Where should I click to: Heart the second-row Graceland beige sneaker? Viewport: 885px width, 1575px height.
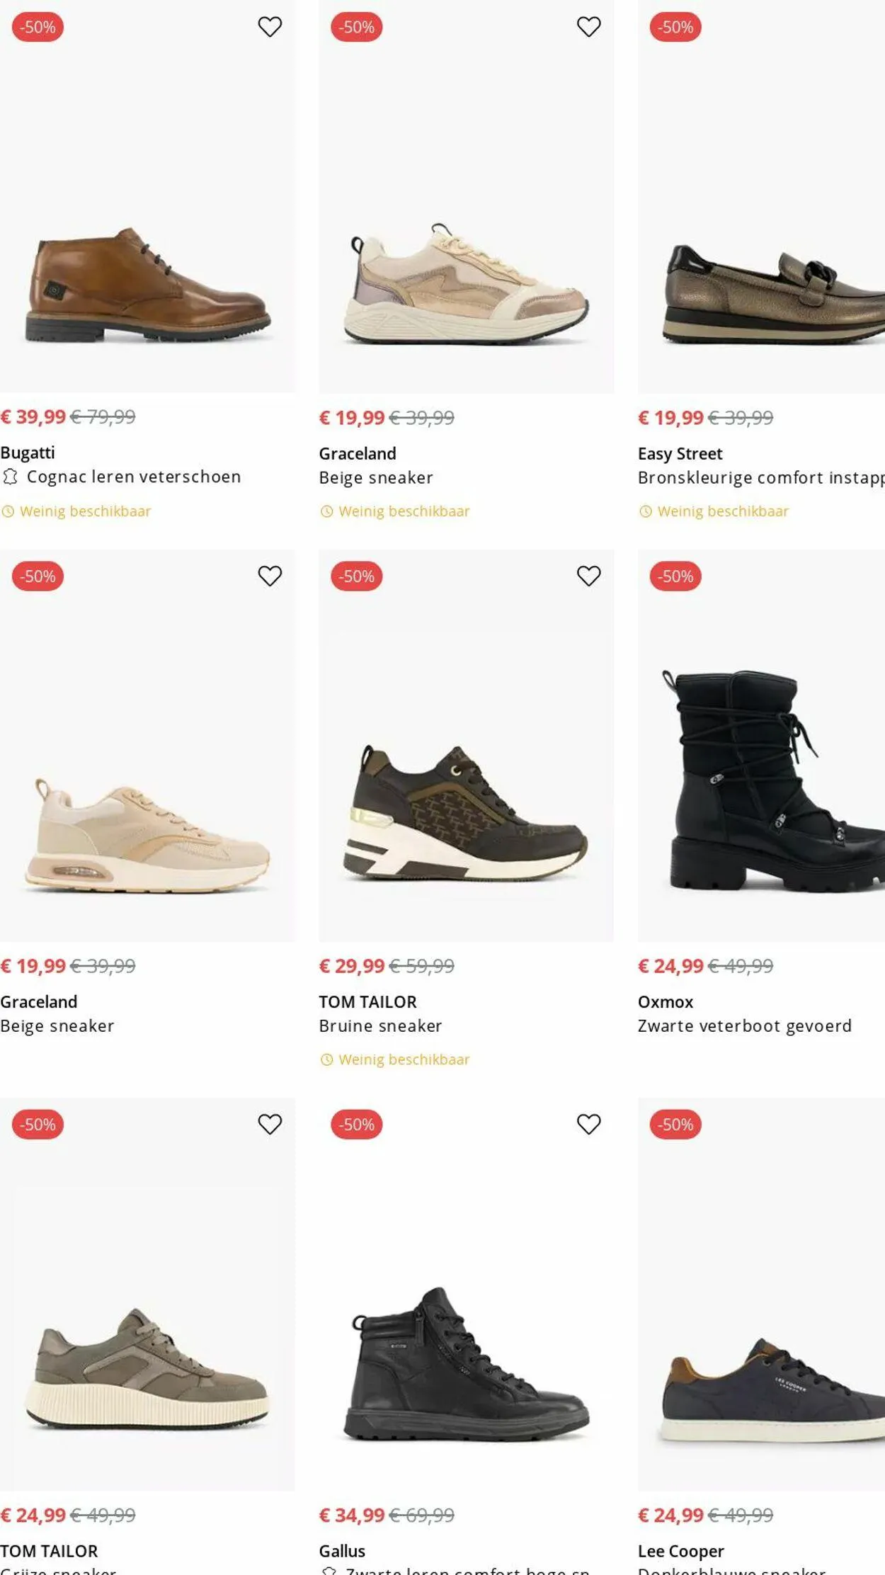(x=270, y=576)
